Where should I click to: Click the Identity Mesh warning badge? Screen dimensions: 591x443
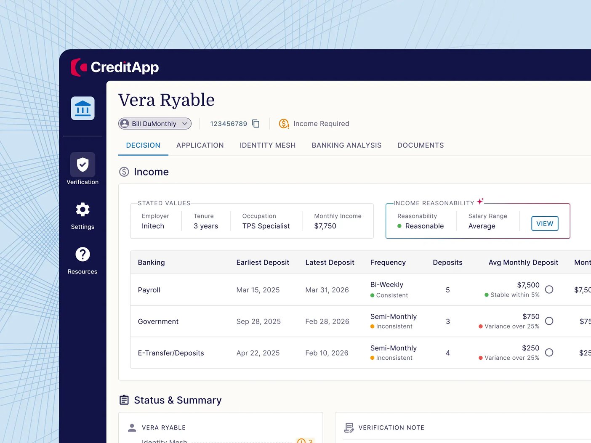tap(306, 440)
